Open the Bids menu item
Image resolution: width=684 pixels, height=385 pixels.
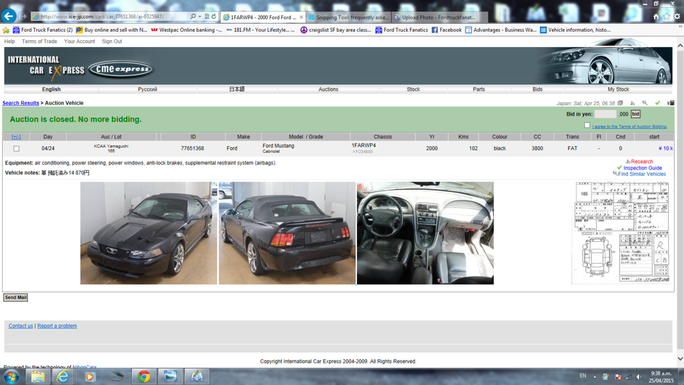coord(538,89)
